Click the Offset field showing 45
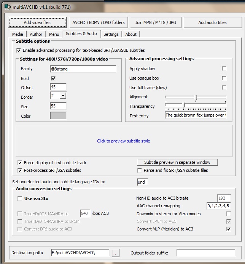 [58, 87]
